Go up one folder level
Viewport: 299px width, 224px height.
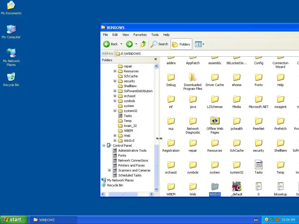tap(143, 44)
